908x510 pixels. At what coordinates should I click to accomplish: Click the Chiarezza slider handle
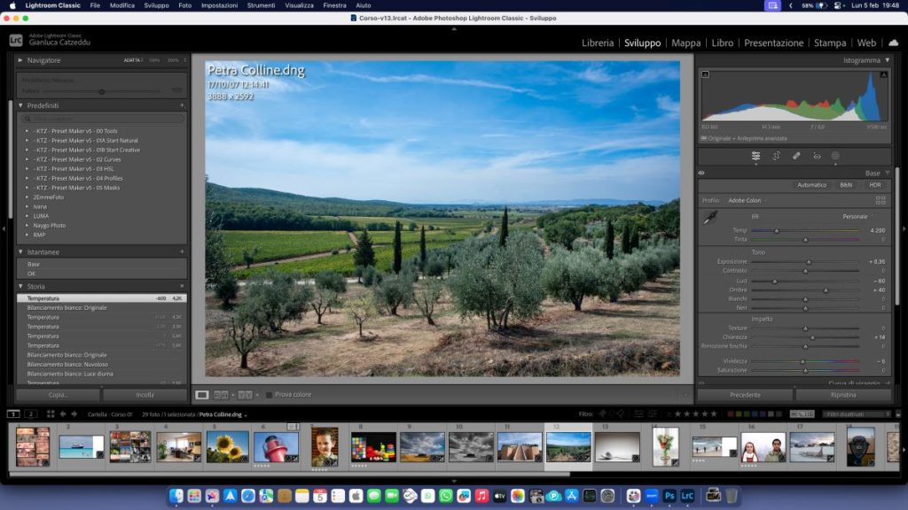(812, 337)
